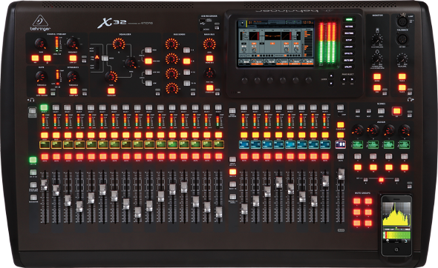Select the lit High Mid EQ band button
This screenshot has height=268, width=438.
[x=148, y=61]
